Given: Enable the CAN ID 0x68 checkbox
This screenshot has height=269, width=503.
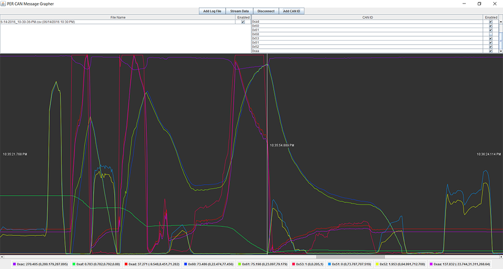Looking at the screenshot, I should pyautogui.click(x=490, y=34).
